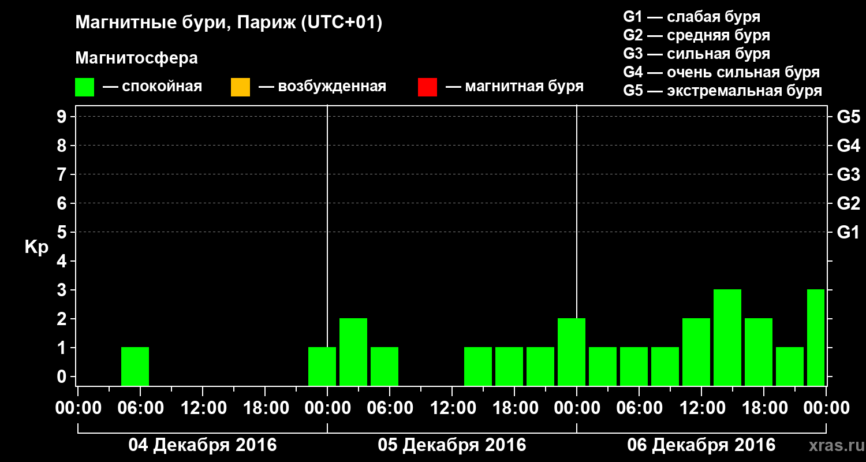866x462 pixels.
Task: Click the 'G4 — очень сильная буря' line
Action: coord(721,72)
